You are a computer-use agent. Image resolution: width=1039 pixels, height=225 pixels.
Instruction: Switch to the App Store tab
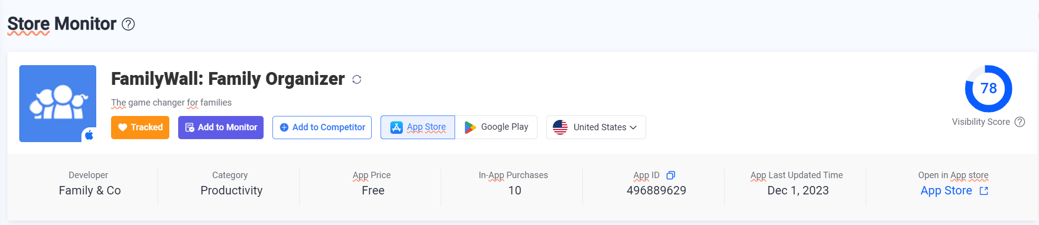tap(418, 127)
